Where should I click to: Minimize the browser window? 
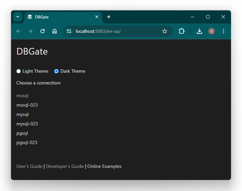tap(192, 17)
